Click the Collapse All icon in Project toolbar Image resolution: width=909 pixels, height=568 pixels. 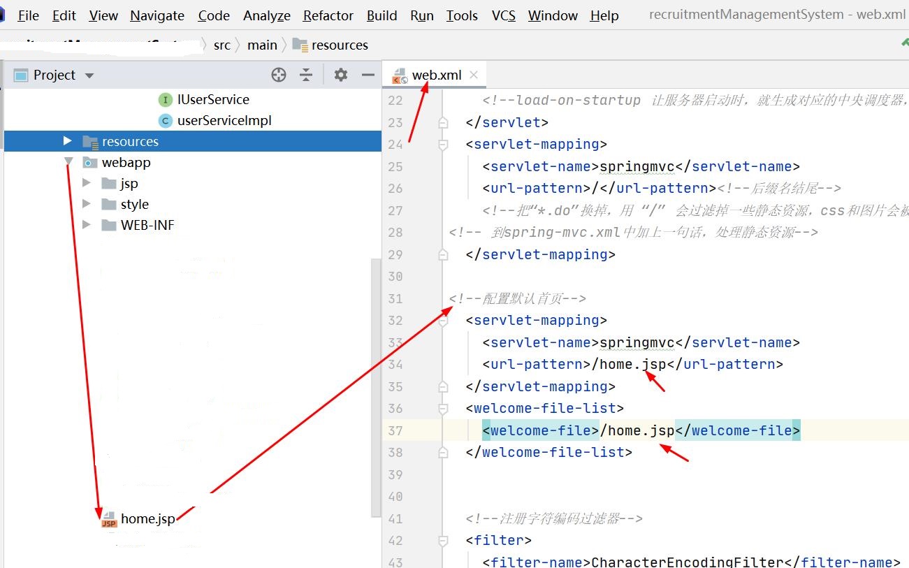306,74
